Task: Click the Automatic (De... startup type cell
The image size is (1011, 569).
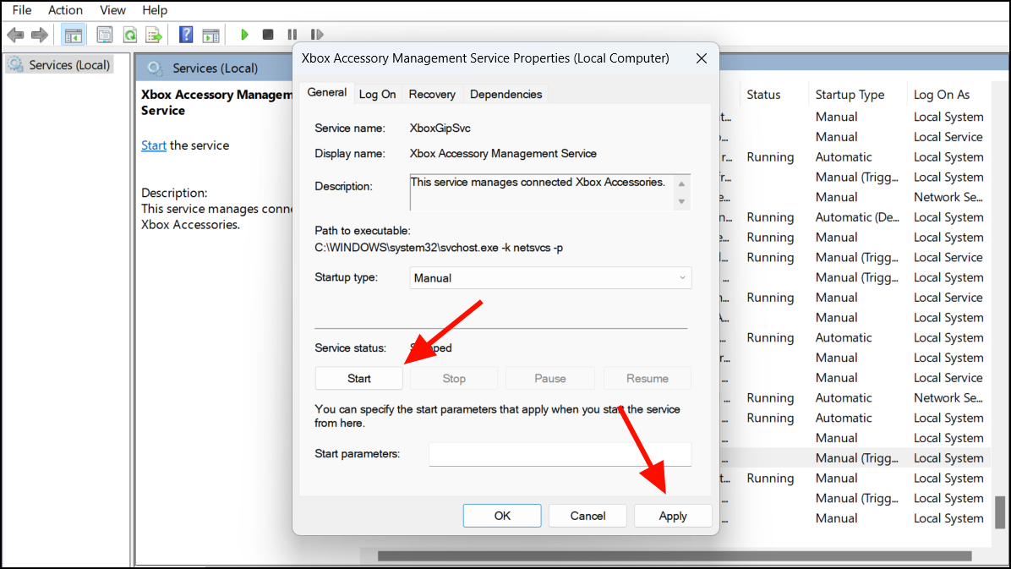Action: tap(857, 217)
